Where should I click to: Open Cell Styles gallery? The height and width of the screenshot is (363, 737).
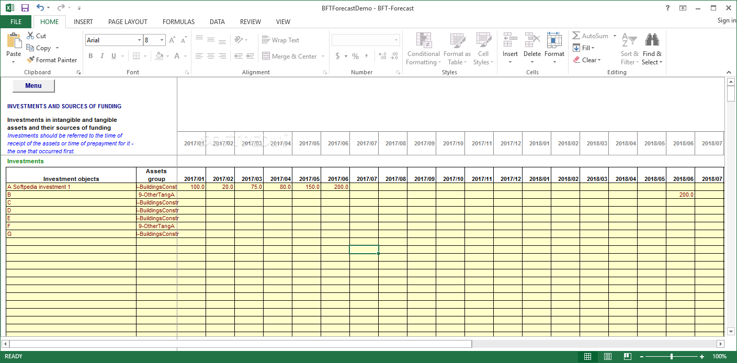pos(483,49)
